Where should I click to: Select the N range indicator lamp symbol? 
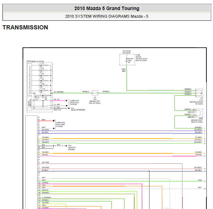41,76
